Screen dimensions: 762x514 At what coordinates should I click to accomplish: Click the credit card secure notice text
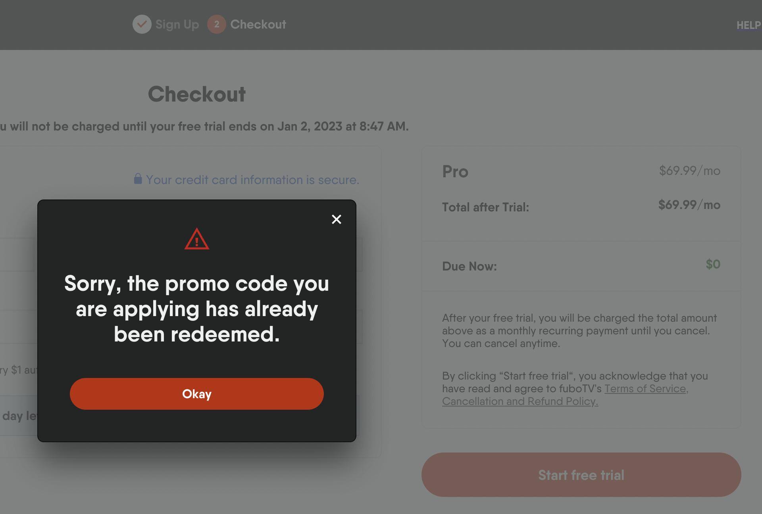[252, 180]
